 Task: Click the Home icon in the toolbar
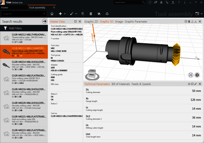pyautogui.click(x=52, y=14)
